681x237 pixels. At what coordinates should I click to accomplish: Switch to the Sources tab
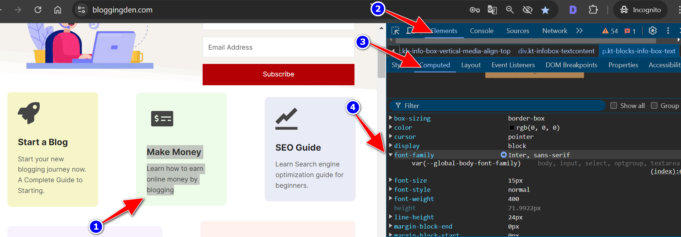[518, 31]
